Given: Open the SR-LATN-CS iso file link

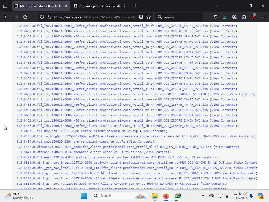Looking at the screenshot, I should 121,94.
